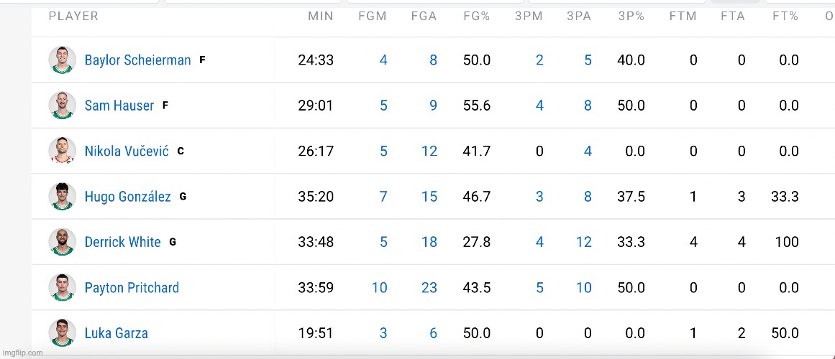Click Payton Pritchard's 23 field goal attempts

click(x=429, y=287)
